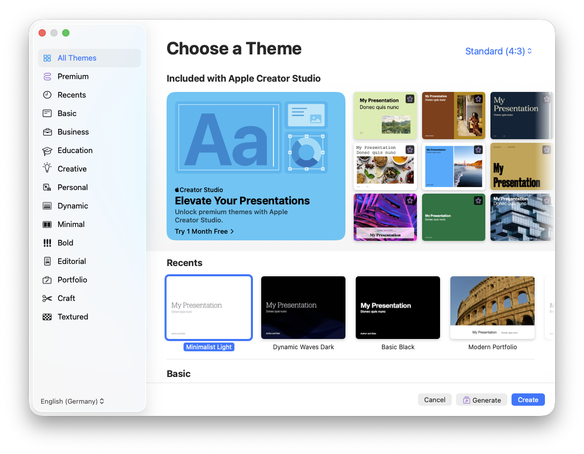
Task: Select the Basic Black theme thumbnail
Action: click(398, 308)
